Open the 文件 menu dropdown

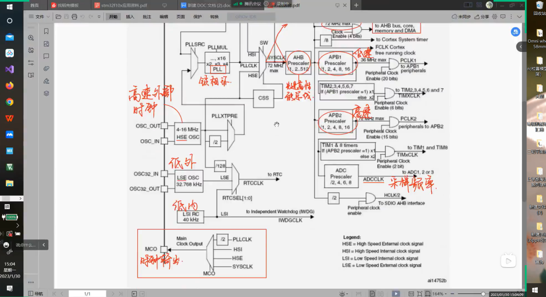39,16
